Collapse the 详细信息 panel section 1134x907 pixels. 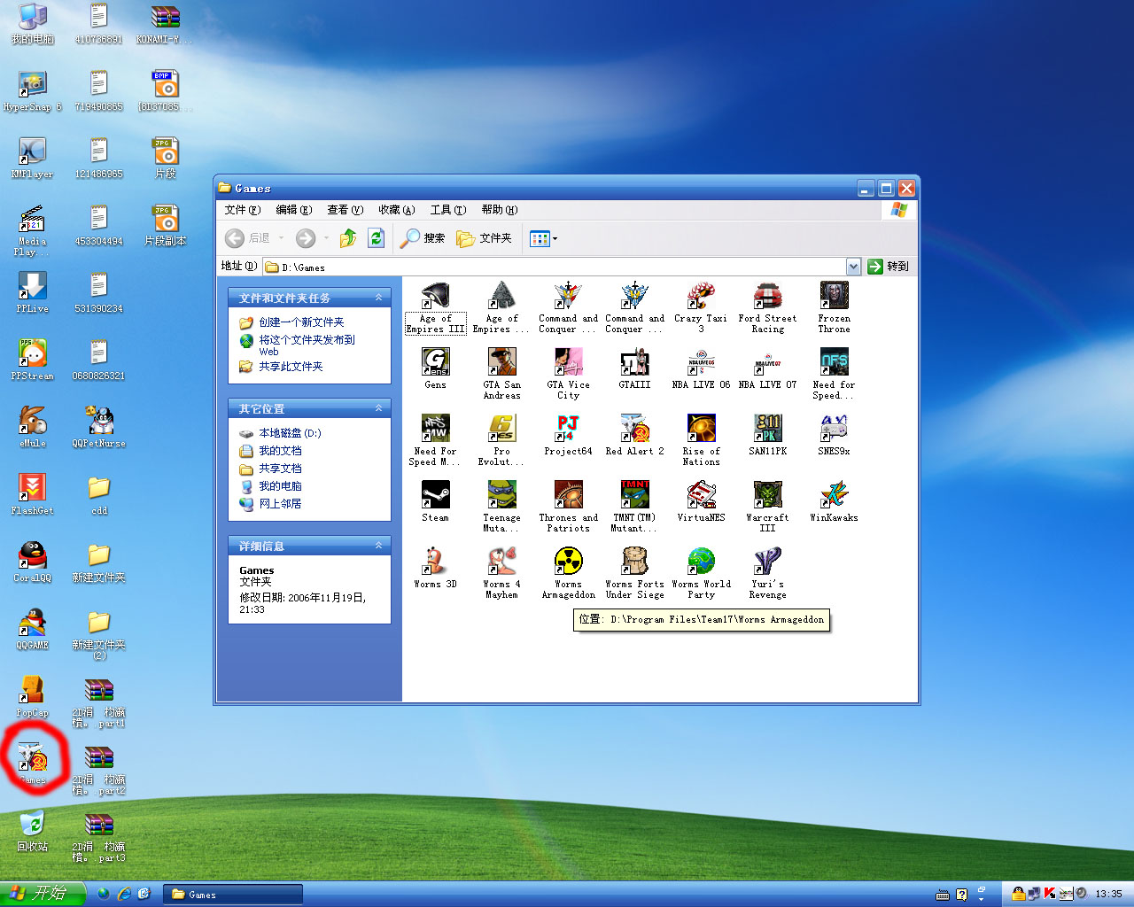coord(378,546)
